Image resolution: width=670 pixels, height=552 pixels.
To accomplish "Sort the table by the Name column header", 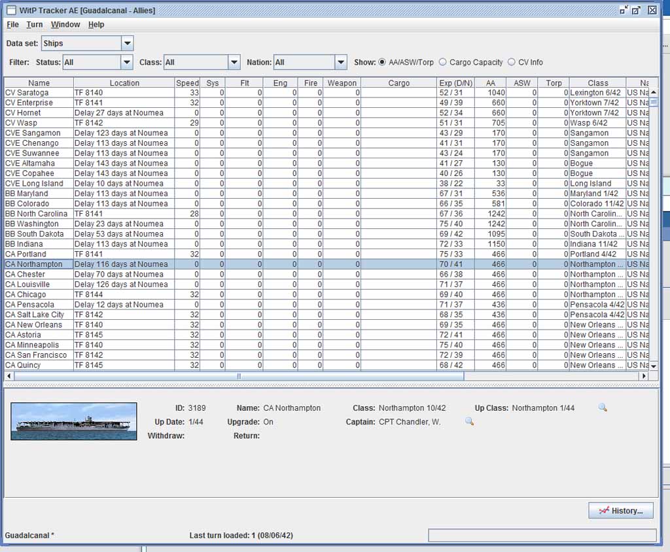I will 39,83.
